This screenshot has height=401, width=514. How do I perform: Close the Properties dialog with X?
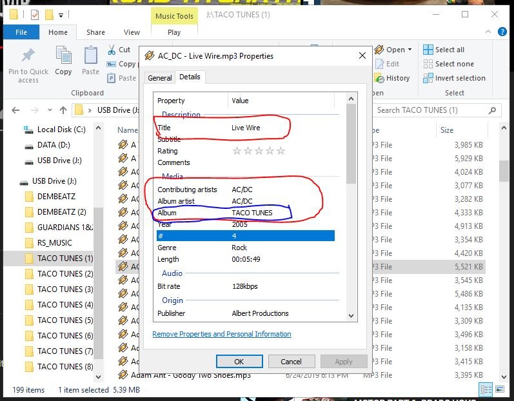point(362,55)
